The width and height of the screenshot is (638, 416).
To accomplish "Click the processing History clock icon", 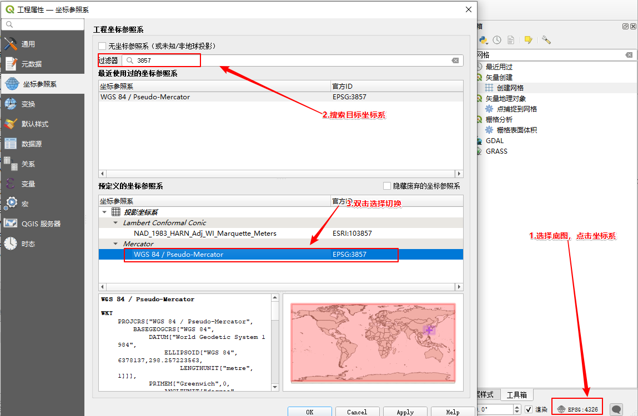I will [x=497, y=40].
